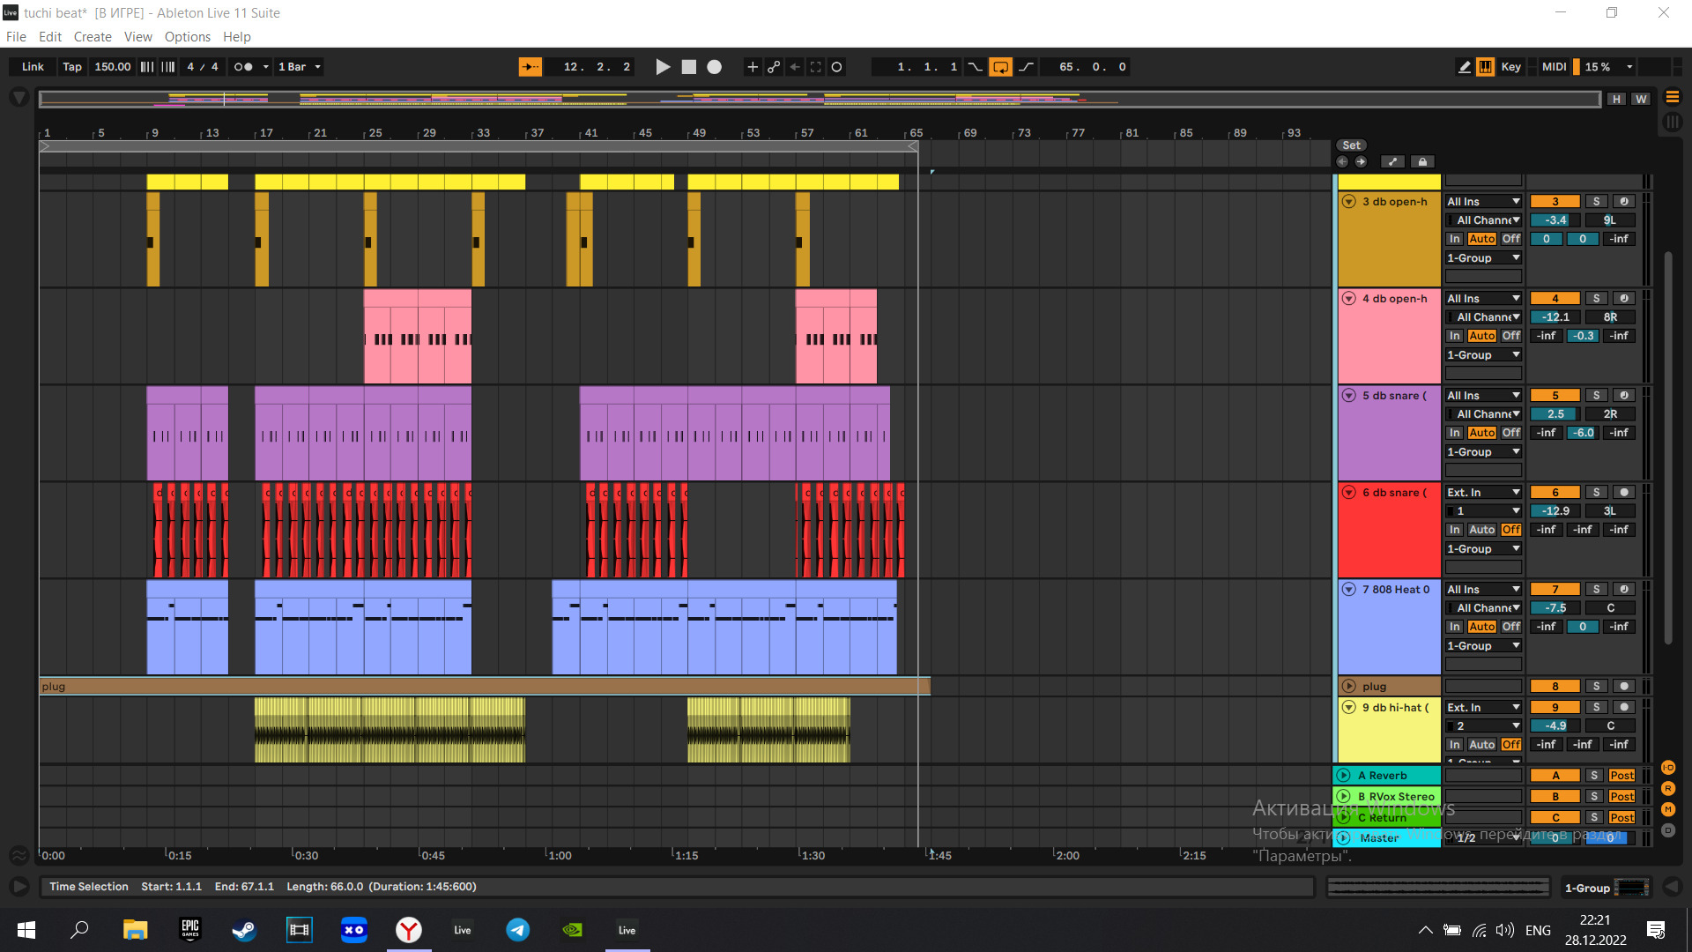The height and width of the screenshot is (952, 1692).
Task: Toggle the Returns section R button
Action: click(x=1668, y=789)
